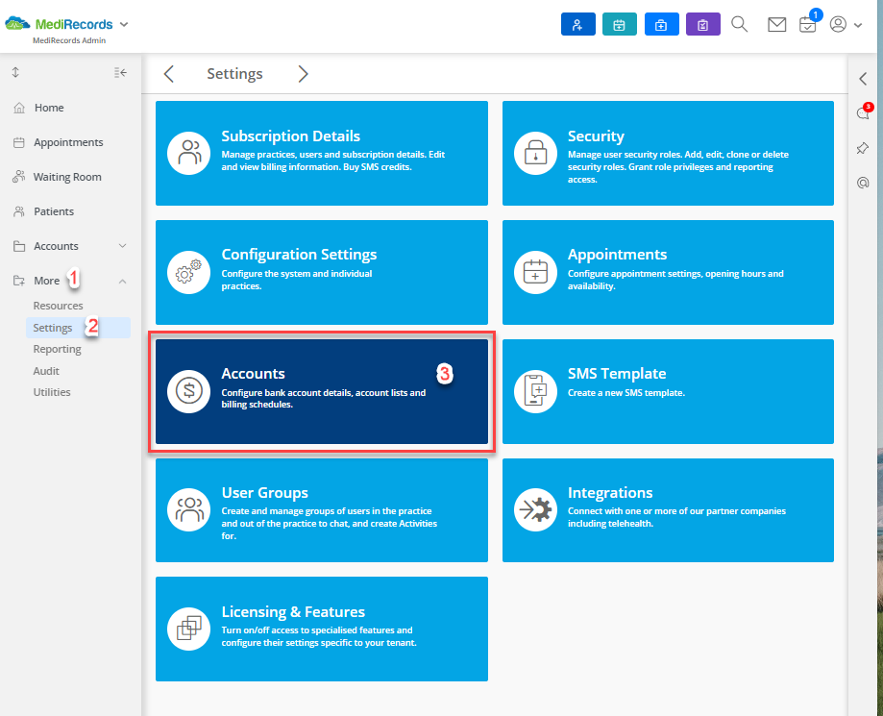Open the Licensing & Features tile
Image resolution: width=883 pixels, height=716 pixels.
click(322, 629)
